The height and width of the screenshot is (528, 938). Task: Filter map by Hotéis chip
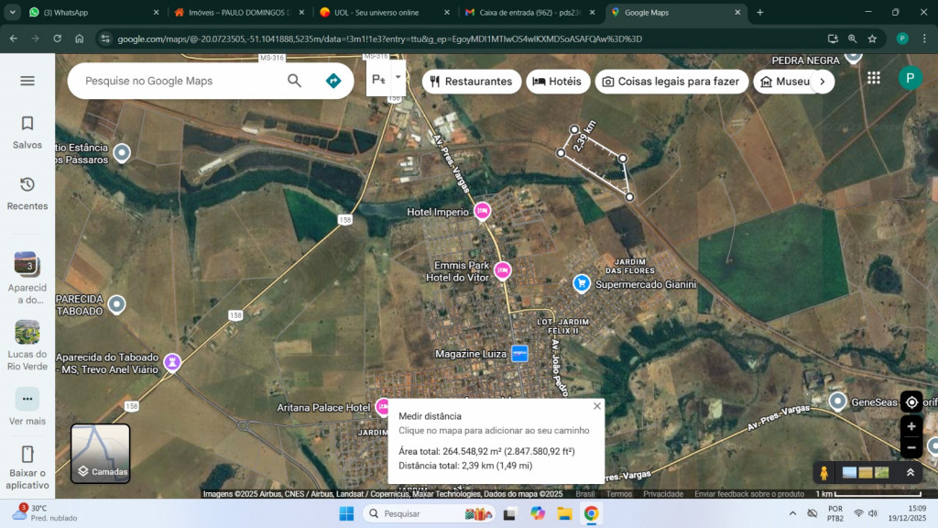coord(557,82)
